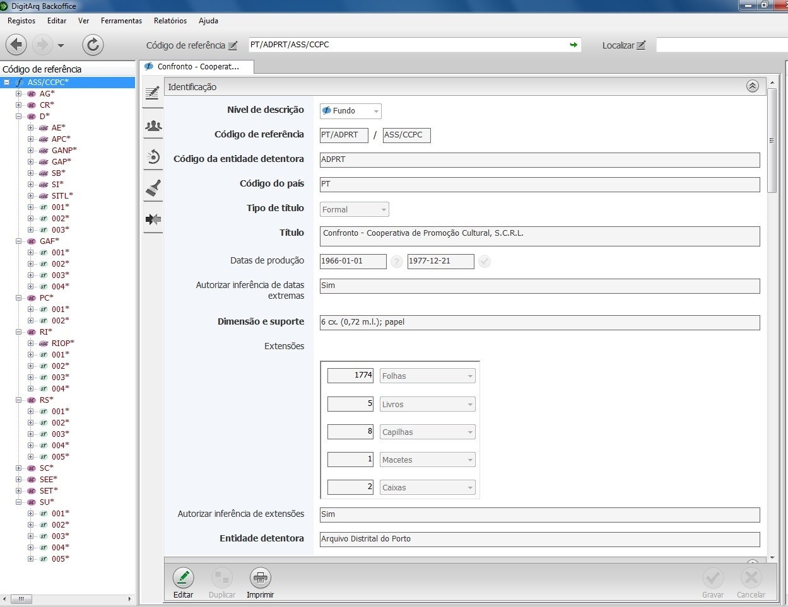Click the Imprimir printer icon
This screenshot has height=607, width=788.
point(260,577)
